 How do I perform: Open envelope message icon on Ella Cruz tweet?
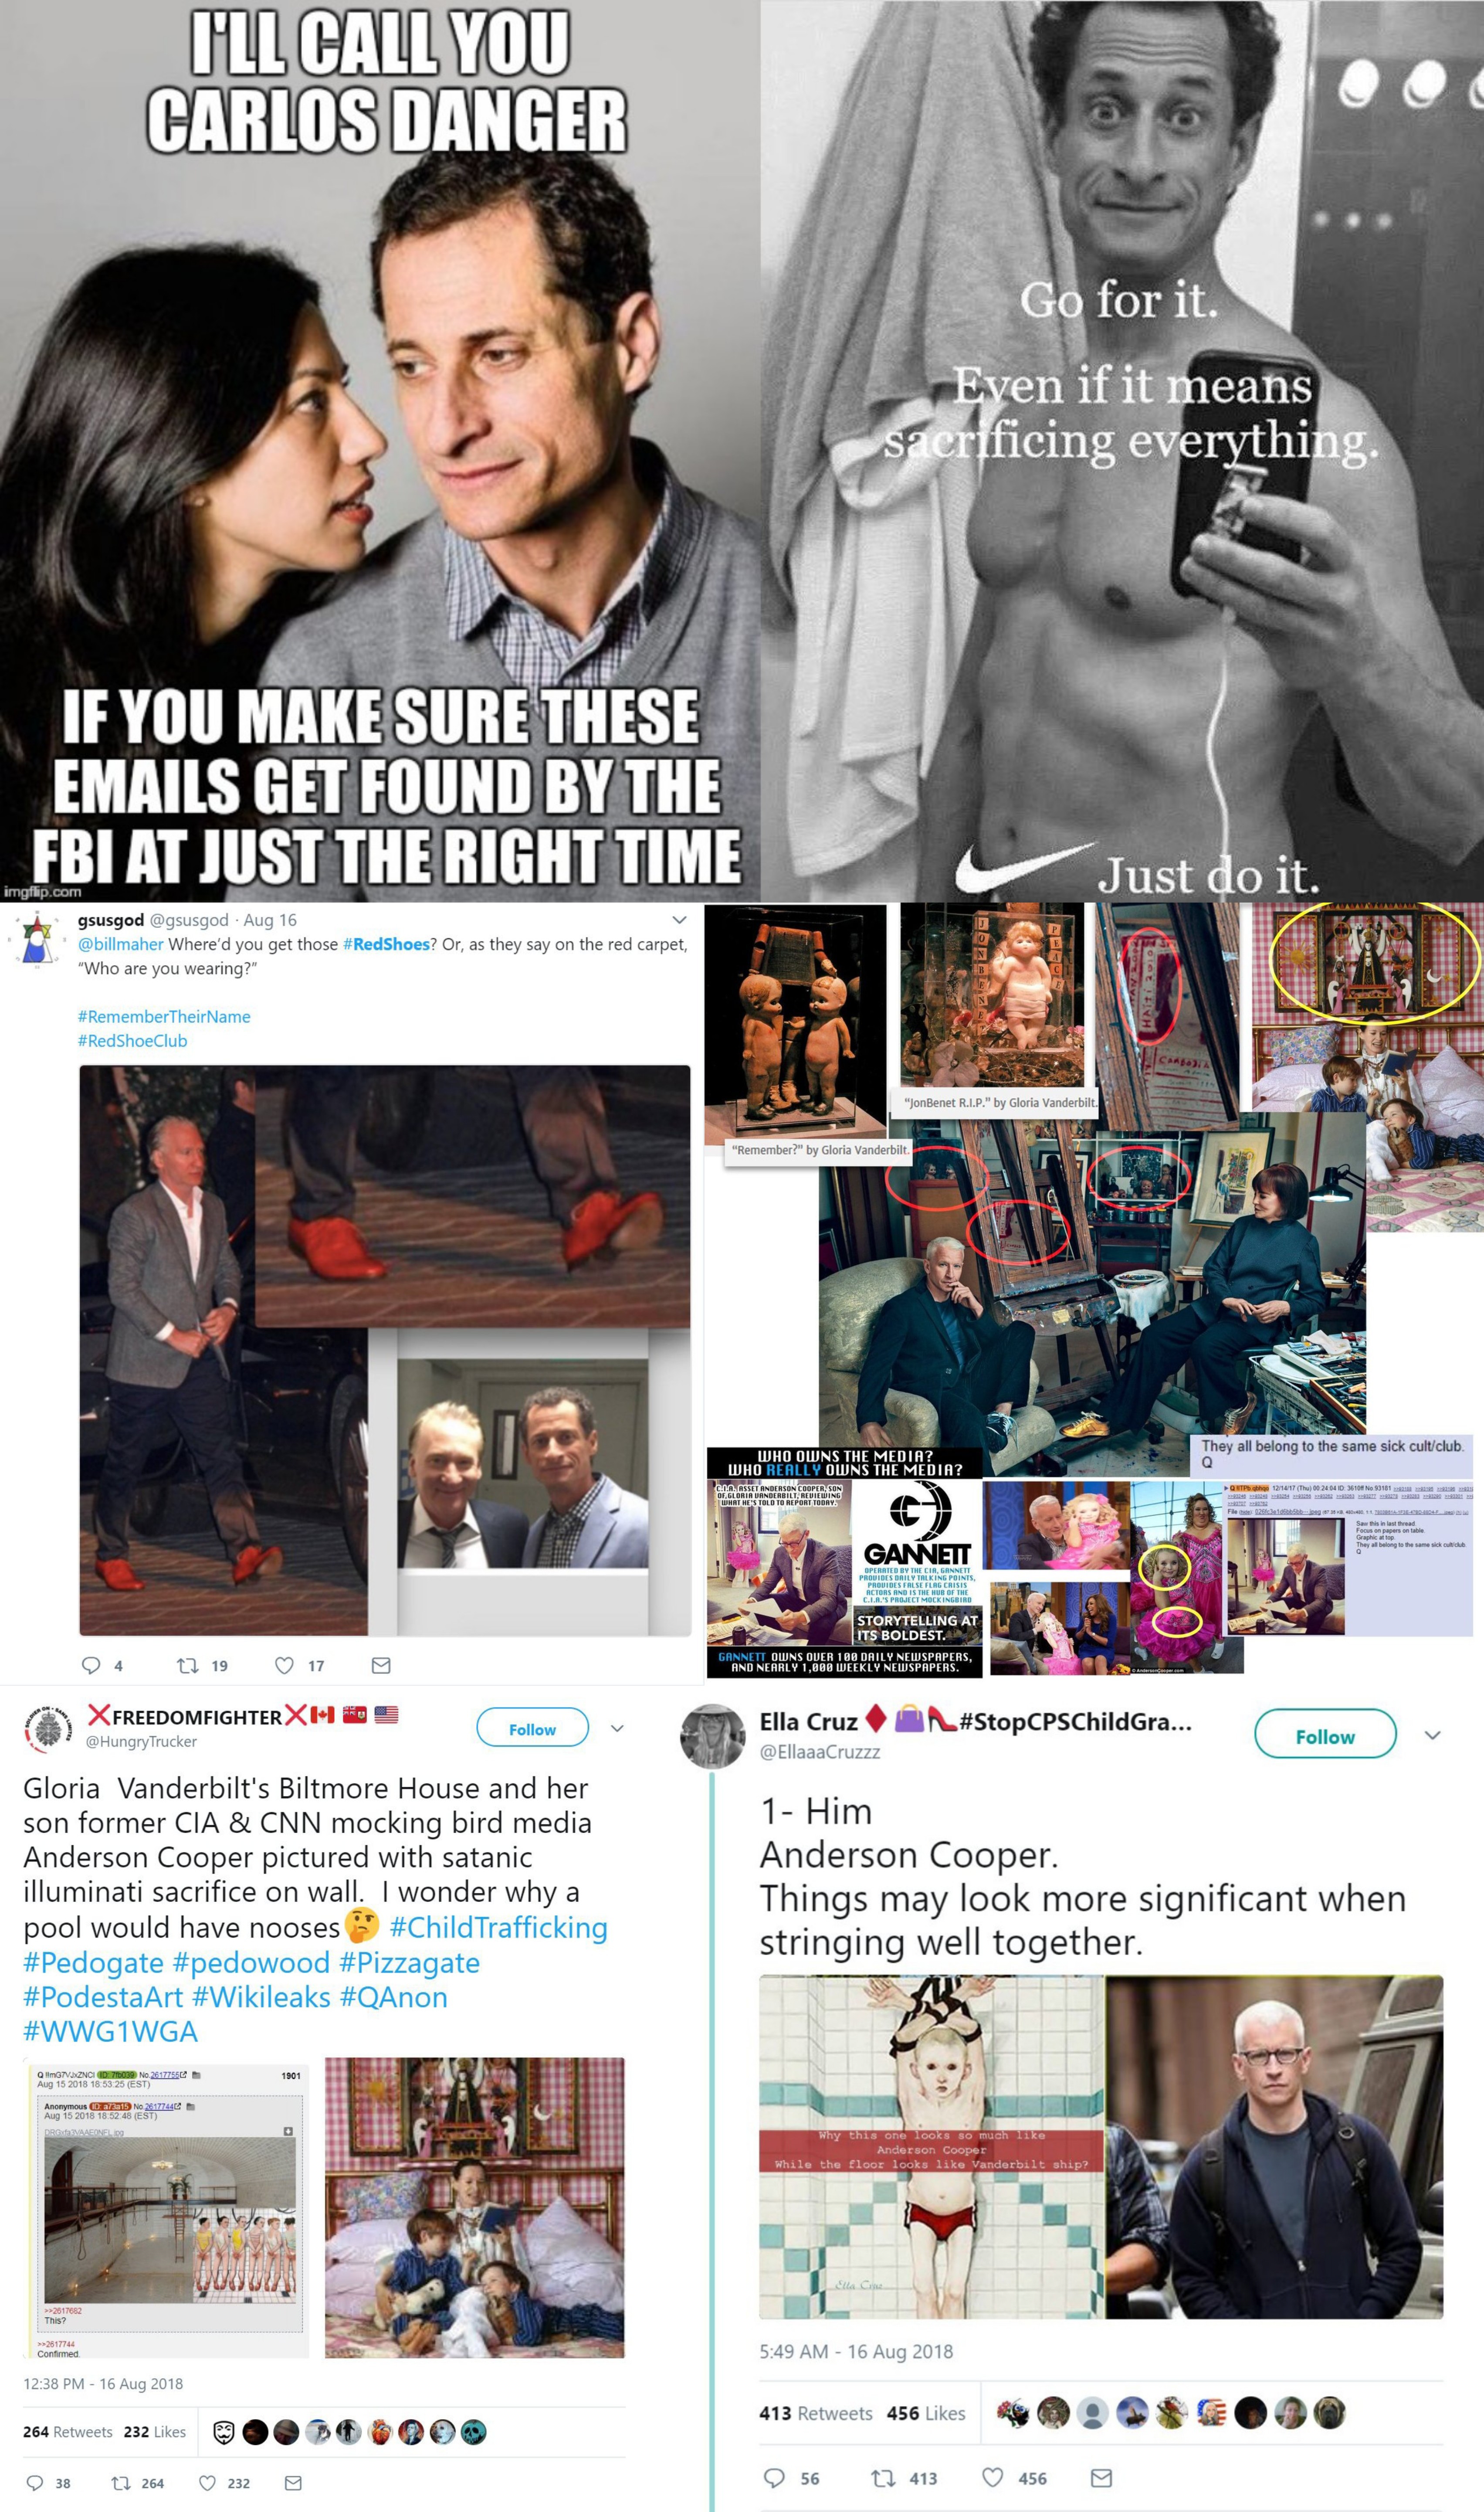pos(1101,2477)
